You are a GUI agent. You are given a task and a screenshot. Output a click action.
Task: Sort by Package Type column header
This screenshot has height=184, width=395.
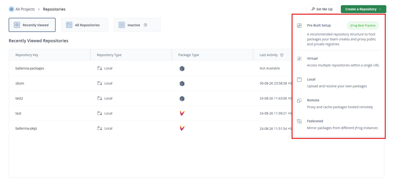tap(189, 55)
